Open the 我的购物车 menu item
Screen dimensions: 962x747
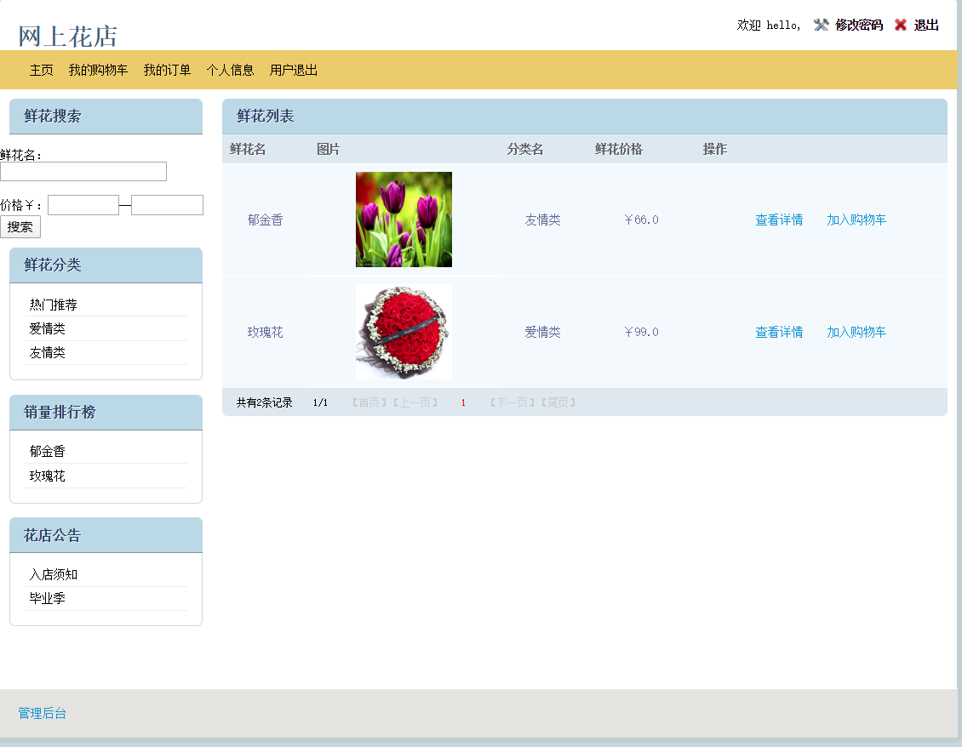pyautogui.click(x=96, y=70)
